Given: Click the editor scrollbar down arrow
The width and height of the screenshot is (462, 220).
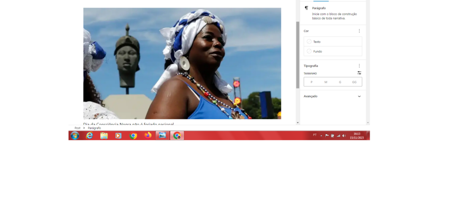Looking at the screenshot, I should pyautogui.click(x=297, y=123).
